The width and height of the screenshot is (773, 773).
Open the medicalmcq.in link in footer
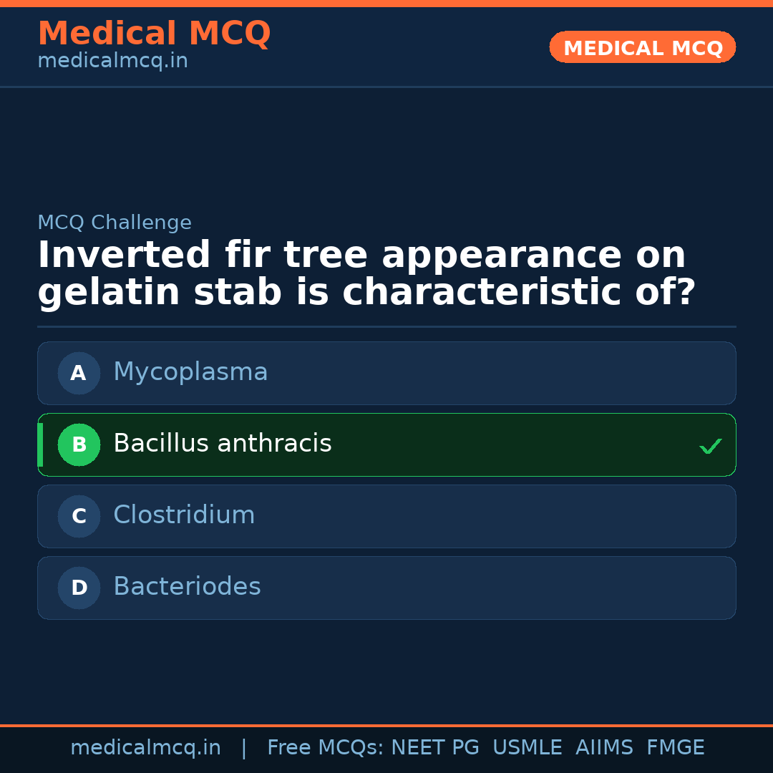[x=145, y=748]
